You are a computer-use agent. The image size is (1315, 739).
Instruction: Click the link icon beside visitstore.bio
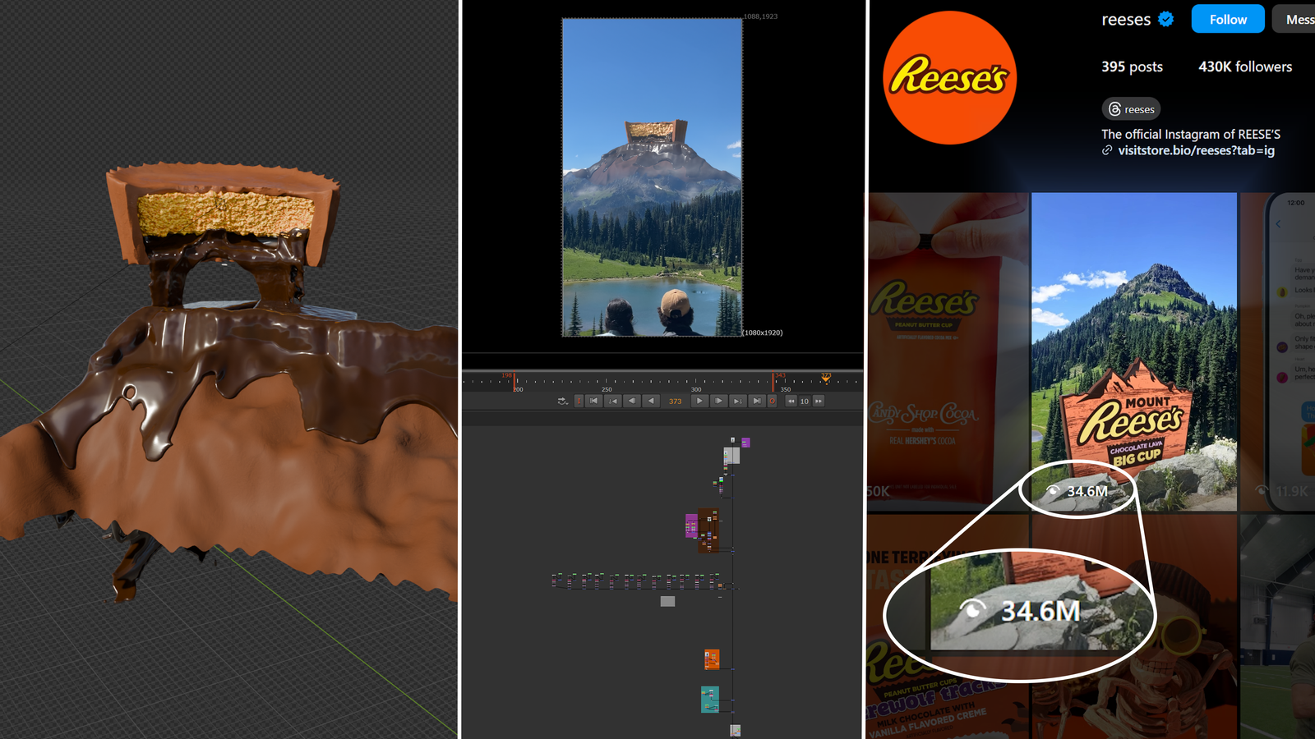(x=1107, y=150)
